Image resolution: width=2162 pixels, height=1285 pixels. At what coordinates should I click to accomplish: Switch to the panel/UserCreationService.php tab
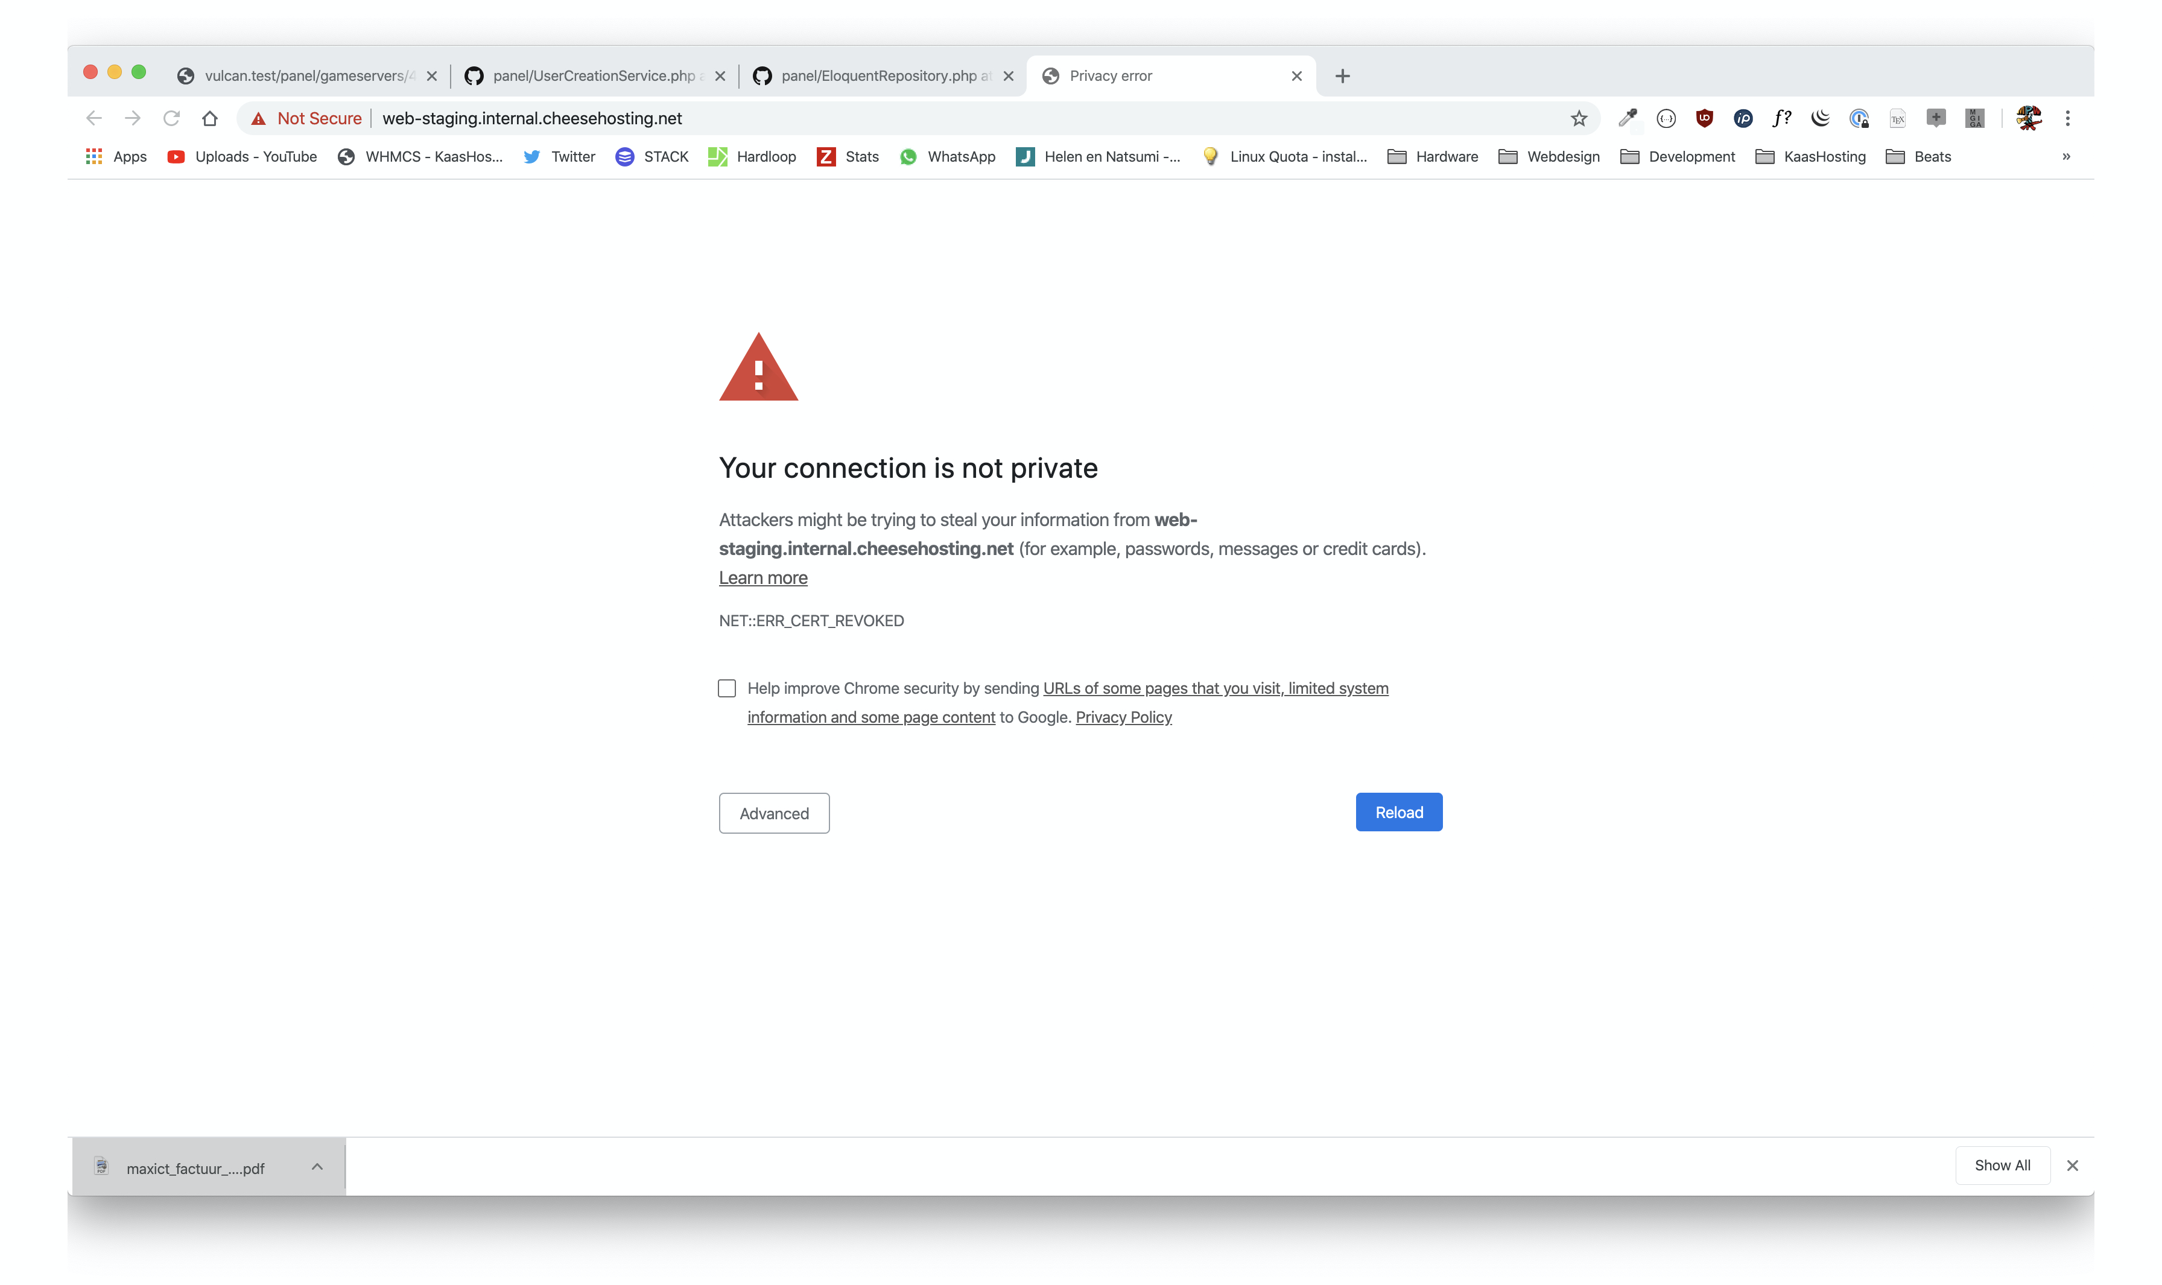[x=593, y=76]
